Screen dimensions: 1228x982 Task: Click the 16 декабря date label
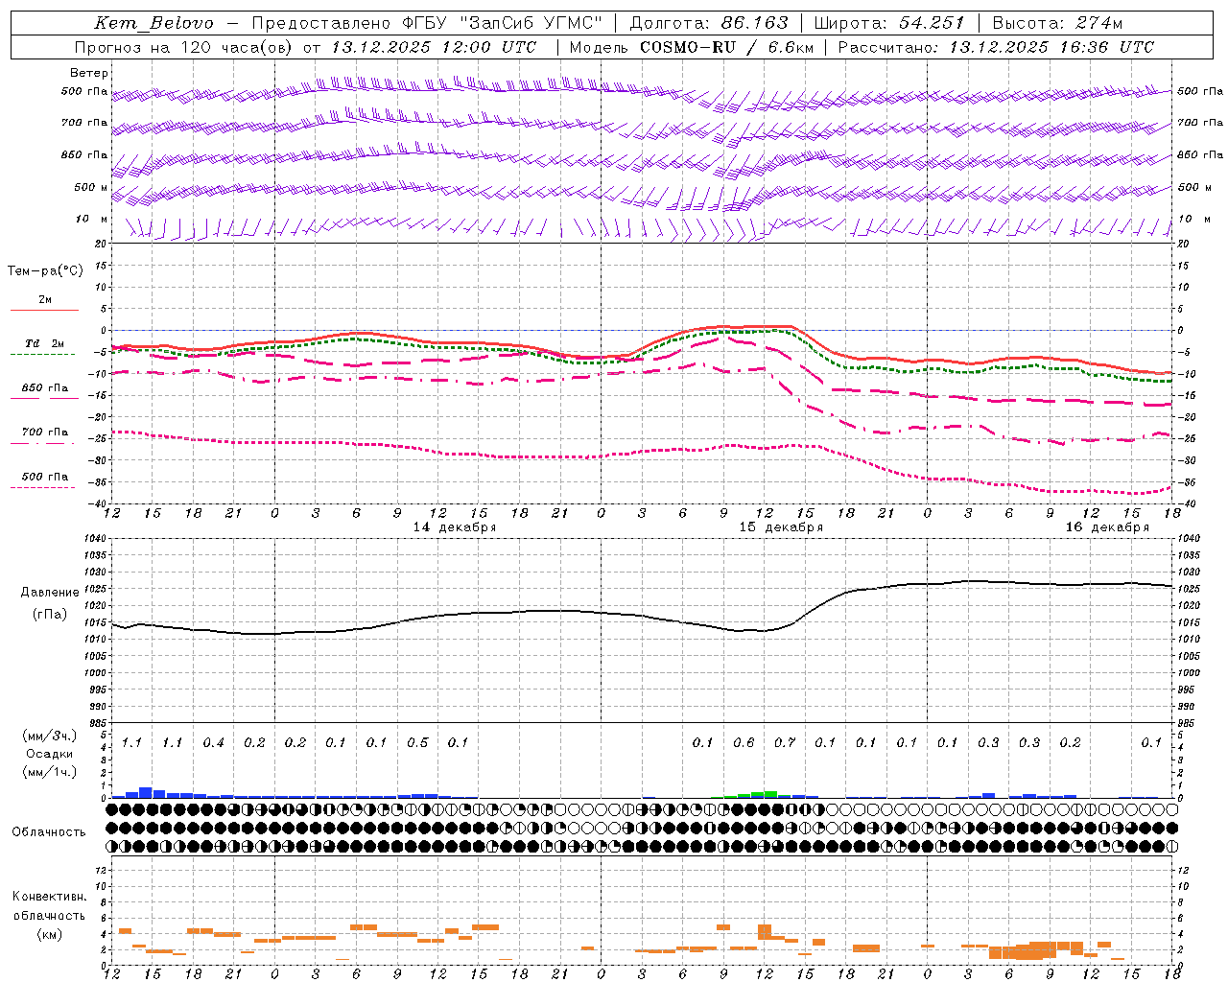coord(1107,527)
